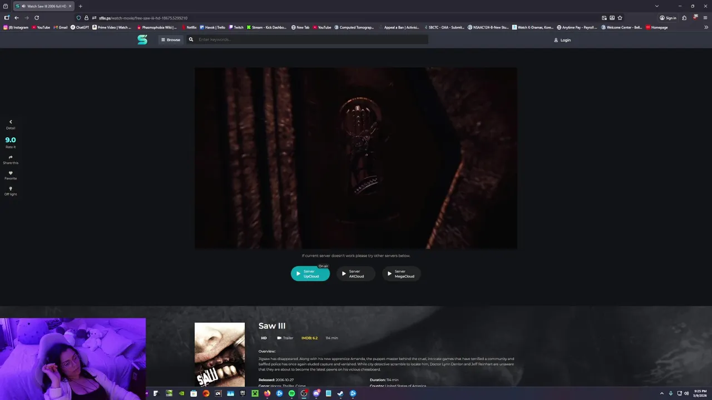Open the Computed Tomography bookmark
The image size is (712, 400).
(354, 27)
